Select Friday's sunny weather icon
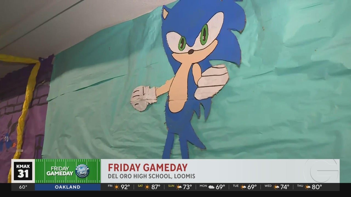Screen dimensions: 351x197 tap(117, 187)
